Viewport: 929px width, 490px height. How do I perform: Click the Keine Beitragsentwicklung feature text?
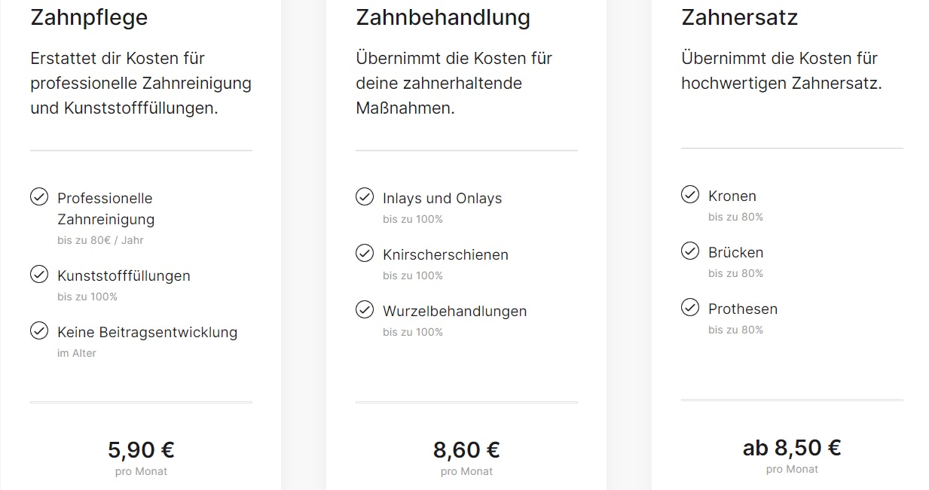(147, 332)
